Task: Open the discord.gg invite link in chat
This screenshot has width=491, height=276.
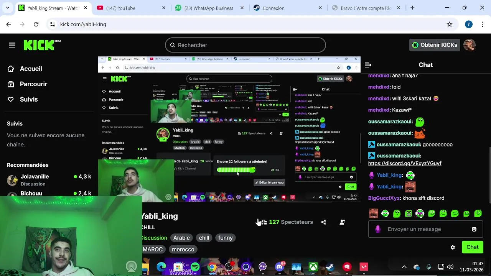Action: click(x=405, y=163)
